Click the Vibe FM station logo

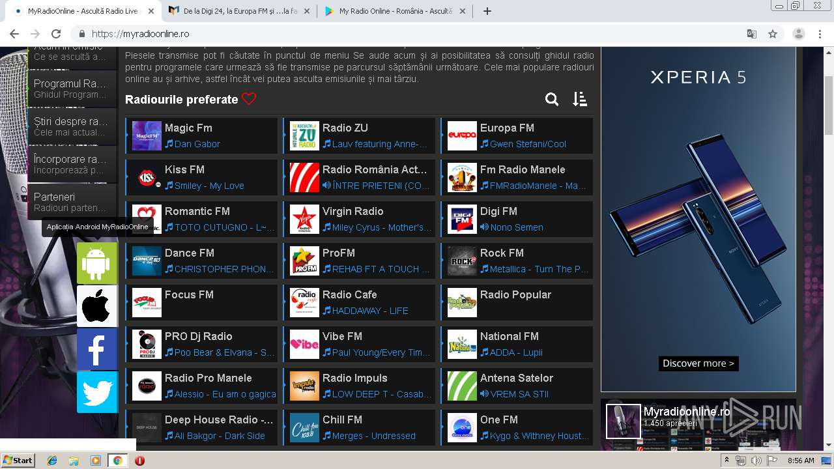coord(304,344)
